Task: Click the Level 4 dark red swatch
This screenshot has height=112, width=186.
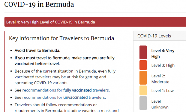Action: pos(143,52)
